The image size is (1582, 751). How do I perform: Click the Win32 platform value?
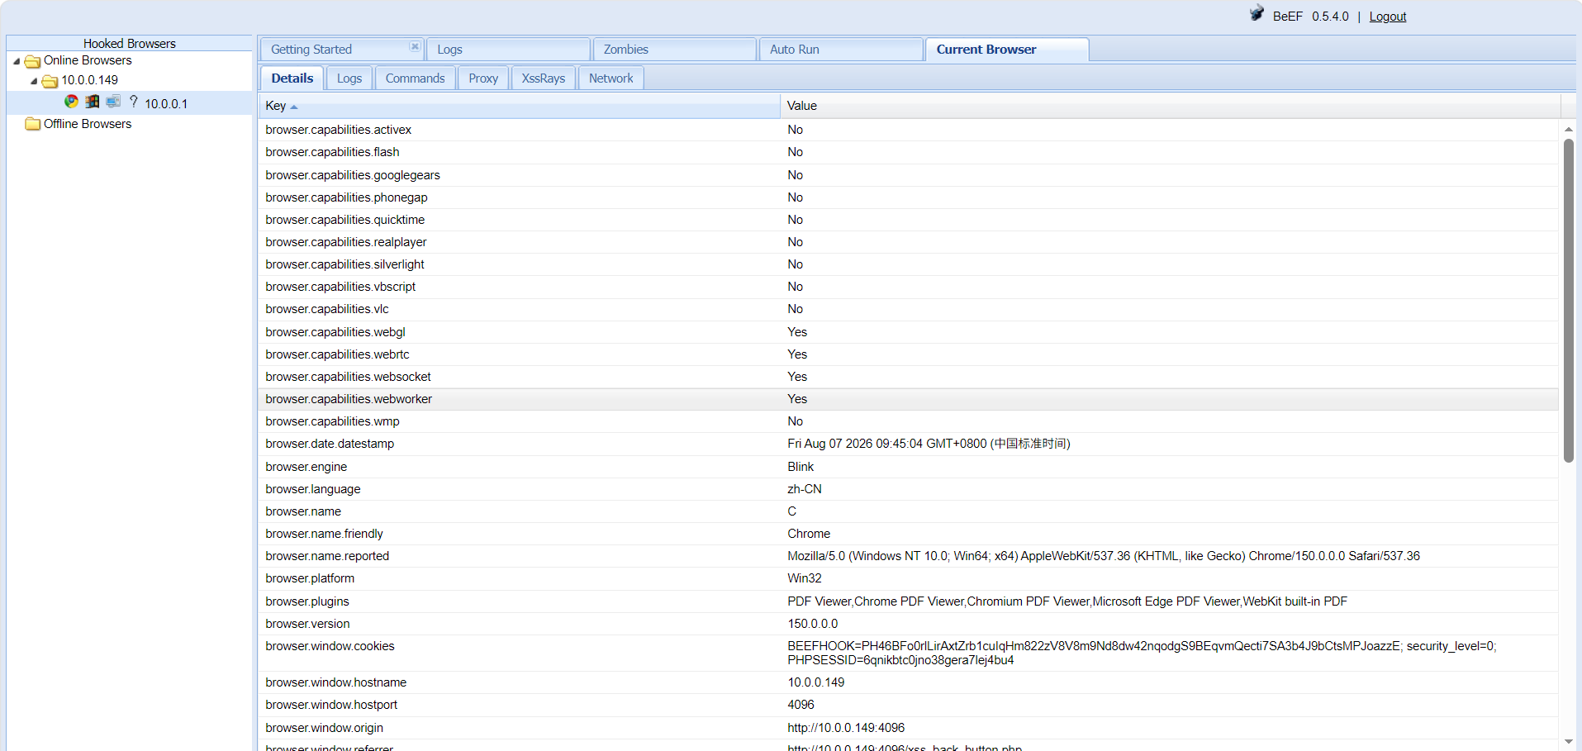point(805,578)
